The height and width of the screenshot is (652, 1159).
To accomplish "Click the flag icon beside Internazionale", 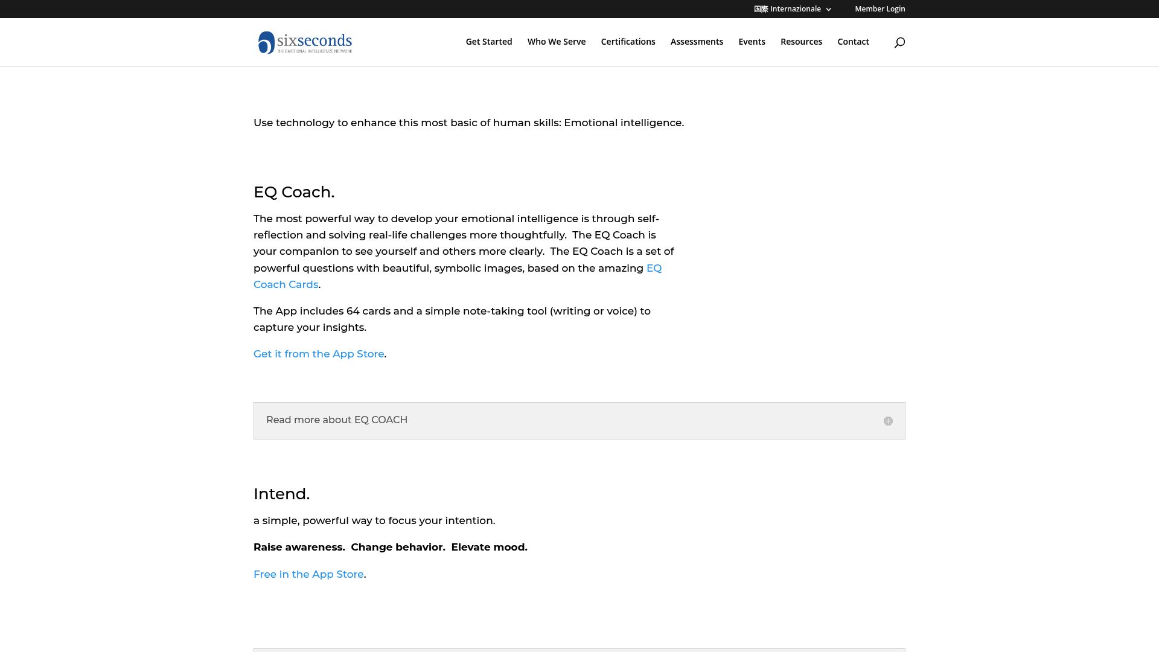I will point(761,9).
